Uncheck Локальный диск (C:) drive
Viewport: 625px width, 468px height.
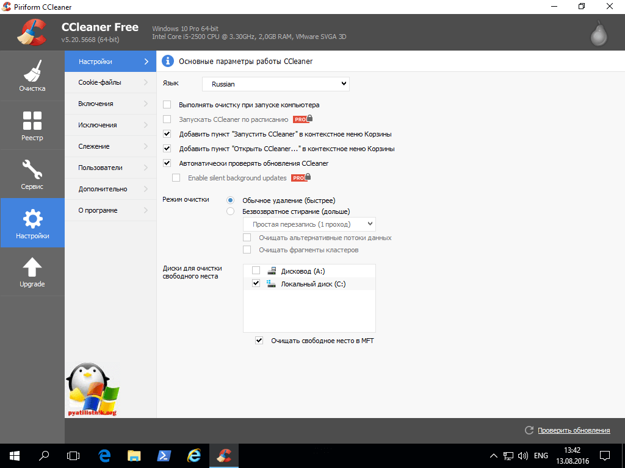(x=256, y=284)
